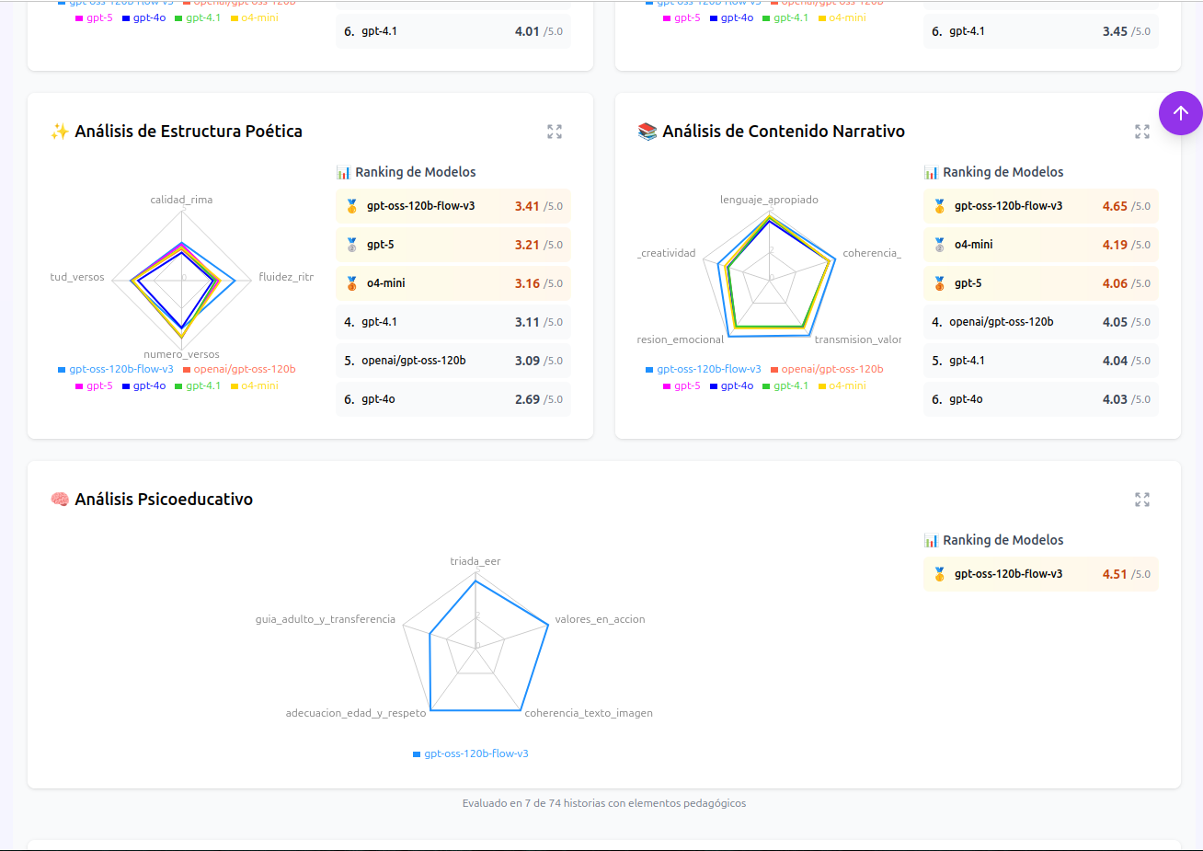
Task: Click the Análisis Psicoeducativo heading
Action: tap(164, 500)
